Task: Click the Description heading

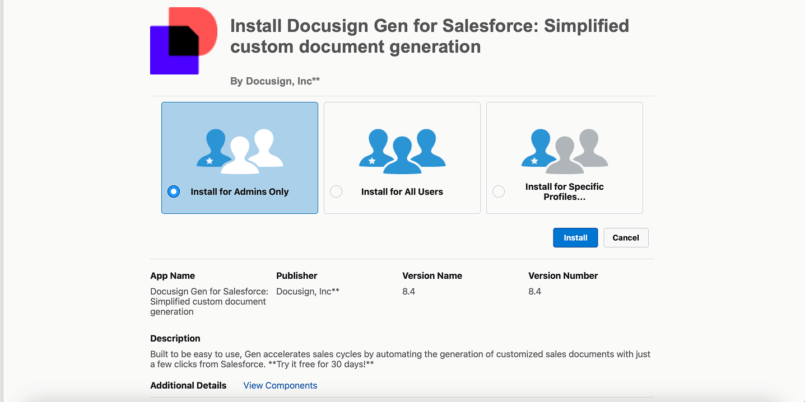Action: [175, 338]
